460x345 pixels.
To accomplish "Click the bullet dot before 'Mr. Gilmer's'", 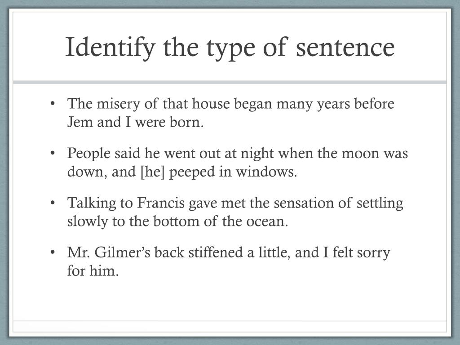I will tap(53, 252).
